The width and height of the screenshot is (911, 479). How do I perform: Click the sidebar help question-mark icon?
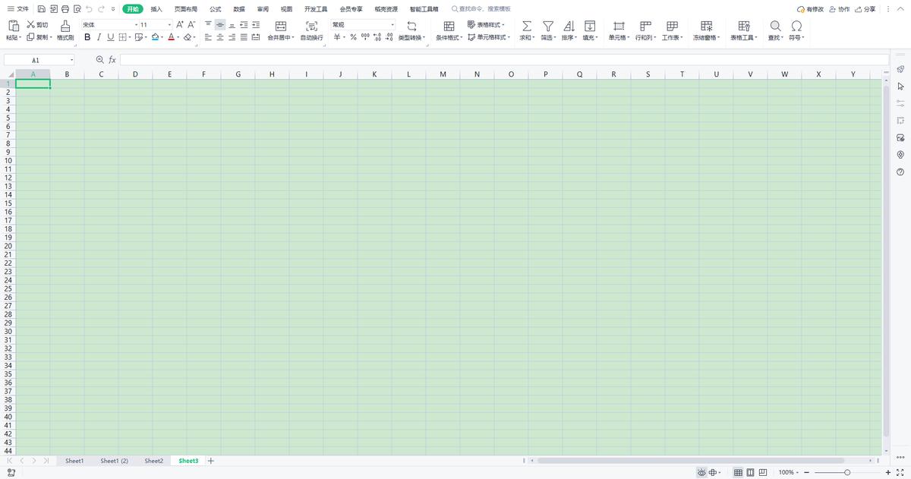(900, 172)
